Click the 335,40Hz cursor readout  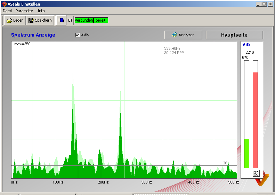(x=172, y=48)
